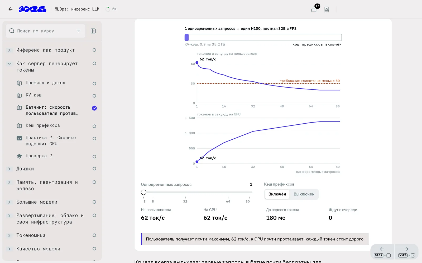Viewport: 422px width, 263px height.
Task: Click slider track at the 32 mark
Action: [x=185, y=192]
